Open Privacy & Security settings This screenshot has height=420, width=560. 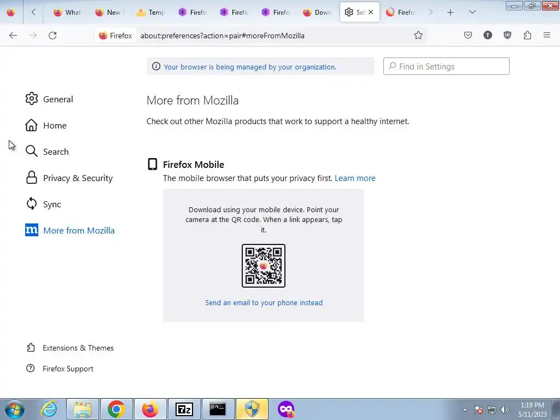tap(69, 178)
